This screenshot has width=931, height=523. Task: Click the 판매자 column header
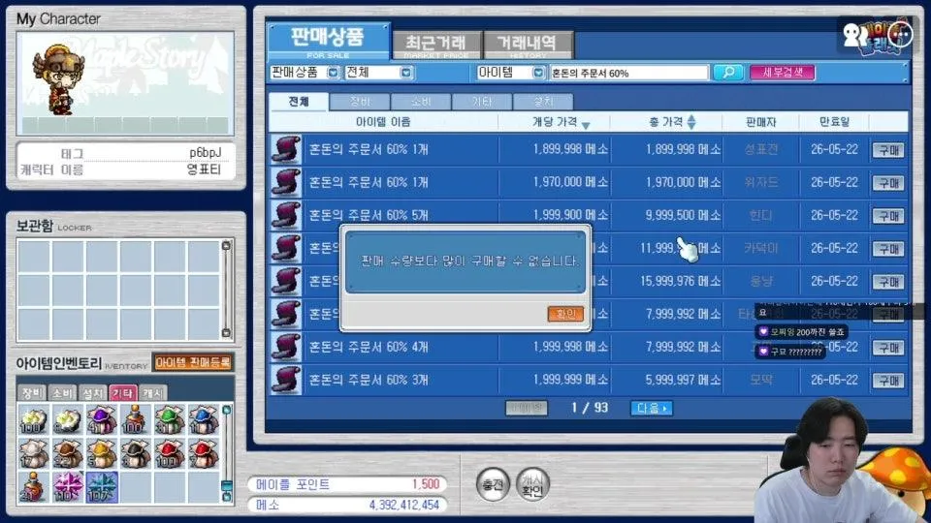point(760,122)
